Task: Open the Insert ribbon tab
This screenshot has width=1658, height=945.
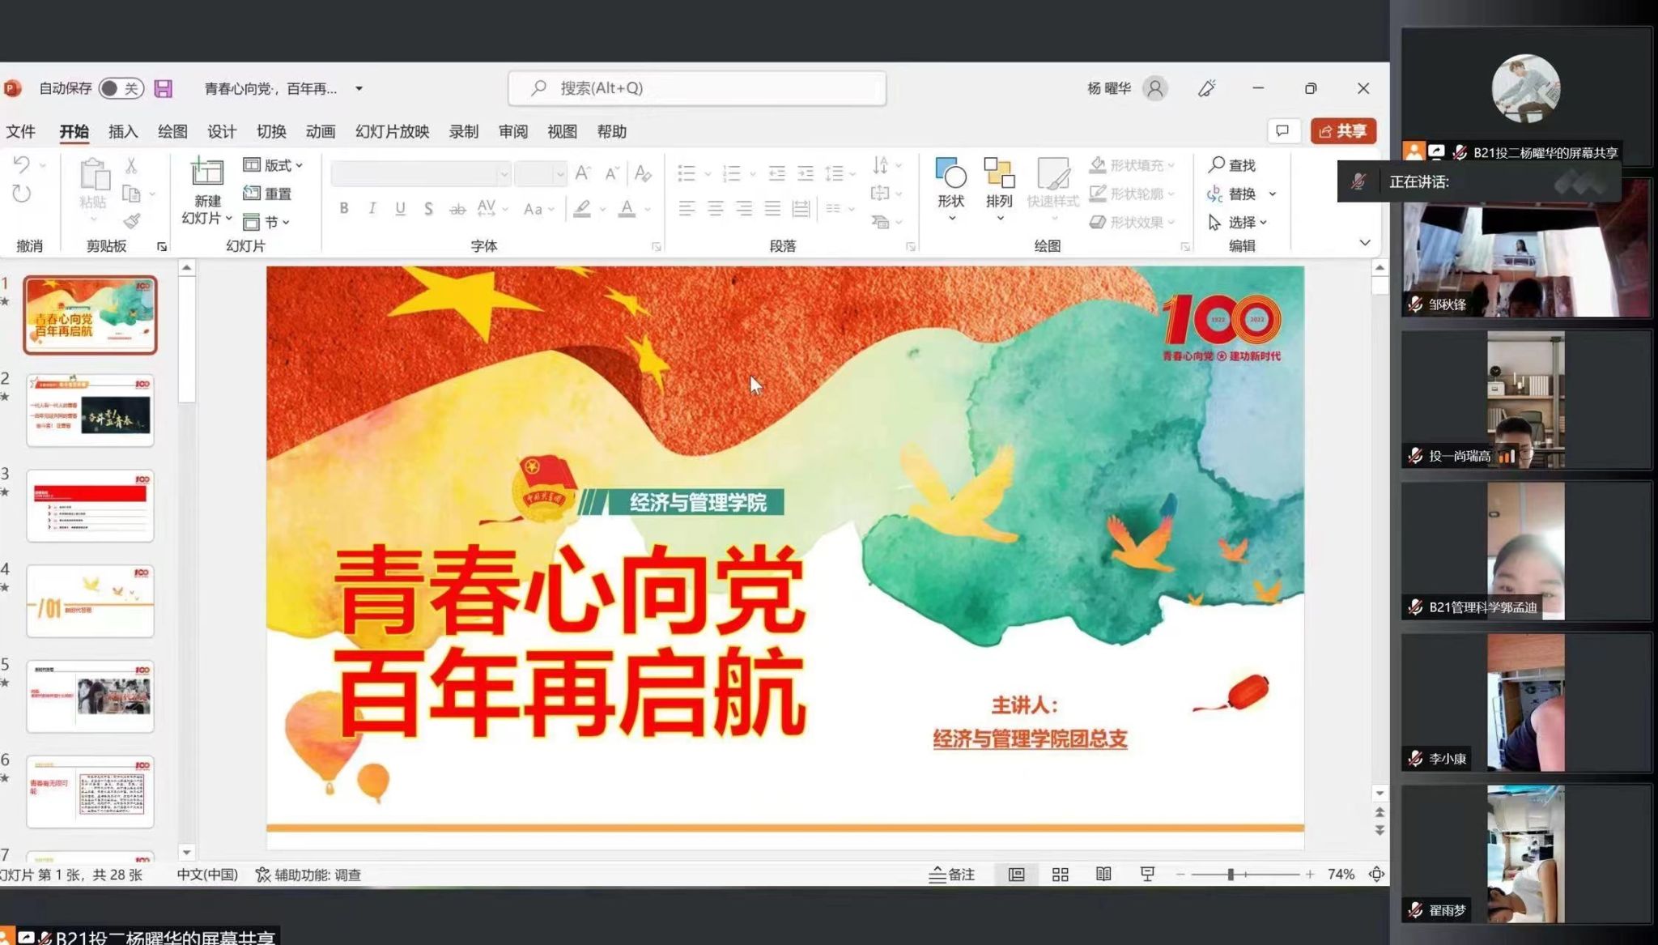Action: tap(123, 131)
